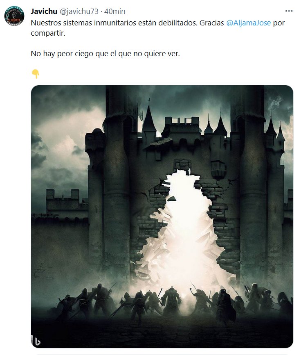Click the word 'Gracias' in the tweet
Viewport: 301px width, 355px height.
point(211,23)
